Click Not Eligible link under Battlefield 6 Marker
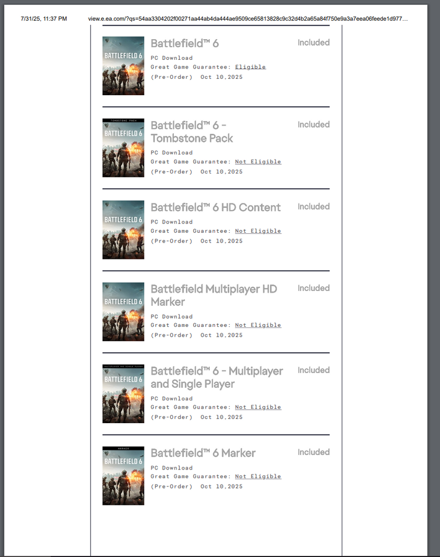Viewport: 440px width, 557px height. point(258,476)
